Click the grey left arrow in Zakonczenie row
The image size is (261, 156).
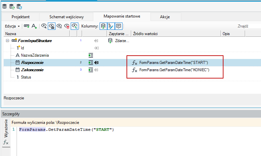tap(96, 70)
